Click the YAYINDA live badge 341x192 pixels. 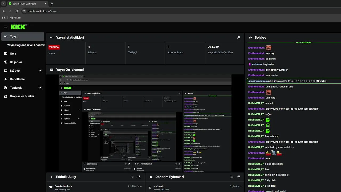[54, 47]
